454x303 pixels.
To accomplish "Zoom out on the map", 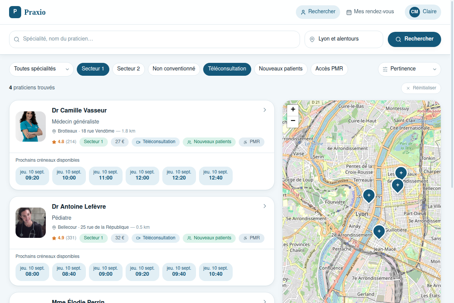I will pyautogui.click(x=293, y=121).
